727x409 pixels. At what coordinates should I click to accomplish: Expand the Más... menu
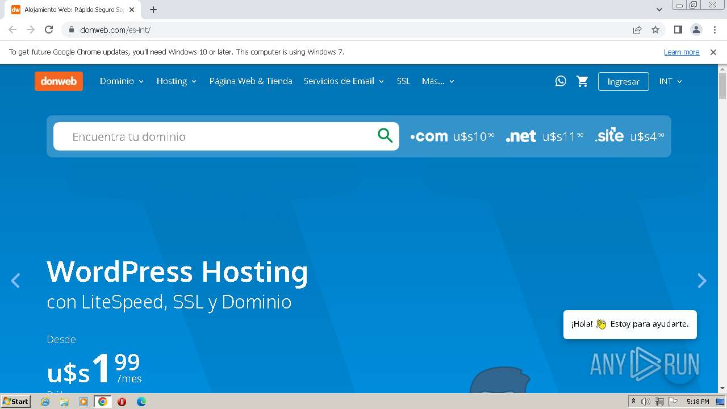pyautogui.click(x=438, y=81)
